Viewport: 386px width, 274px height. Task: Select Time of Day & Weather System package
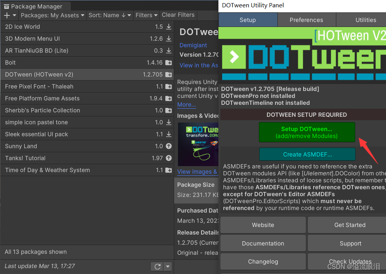pos(87,170)
